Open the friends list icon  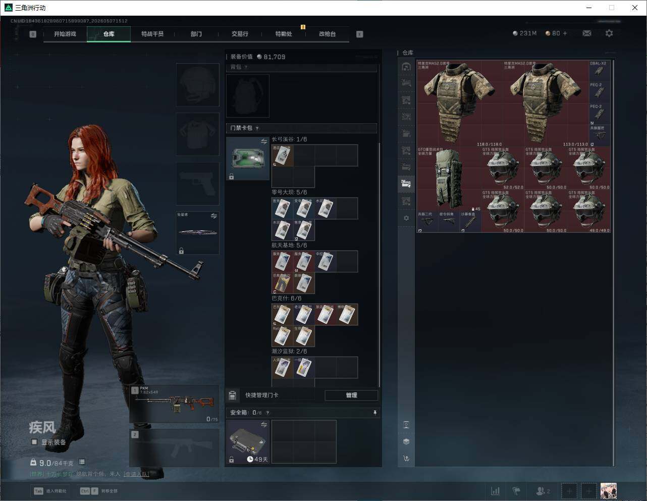point(543,491)
